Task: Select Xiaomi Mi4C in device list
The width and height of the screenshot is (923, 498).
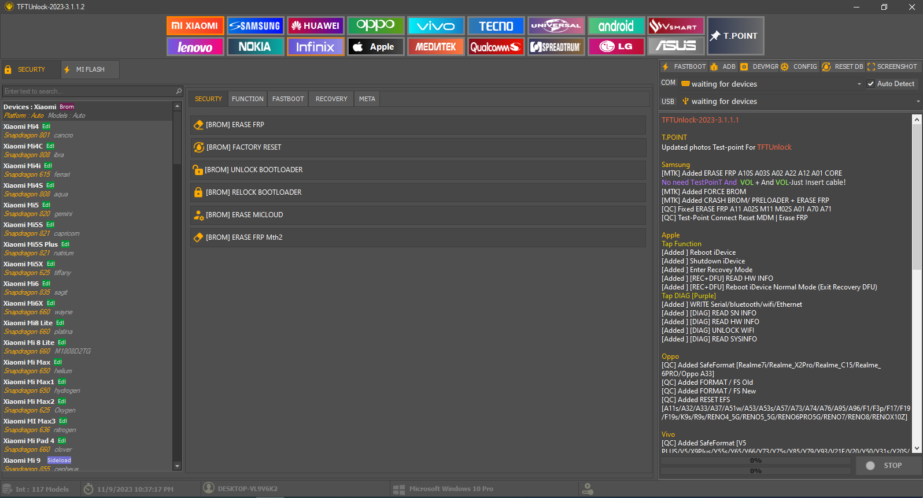Action: (87, 150)
